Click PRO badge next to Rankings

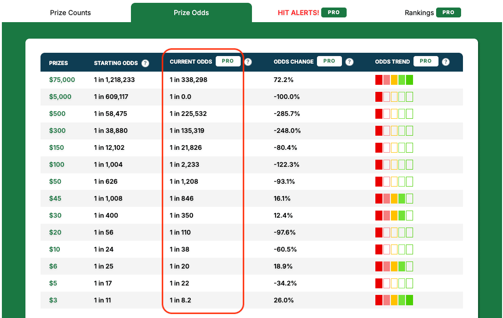(448, 13)
